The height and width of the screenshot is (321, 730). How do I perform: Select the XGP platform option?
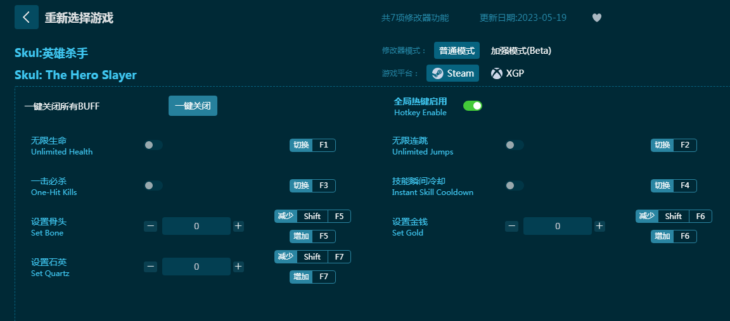click(x=508, y=73)
